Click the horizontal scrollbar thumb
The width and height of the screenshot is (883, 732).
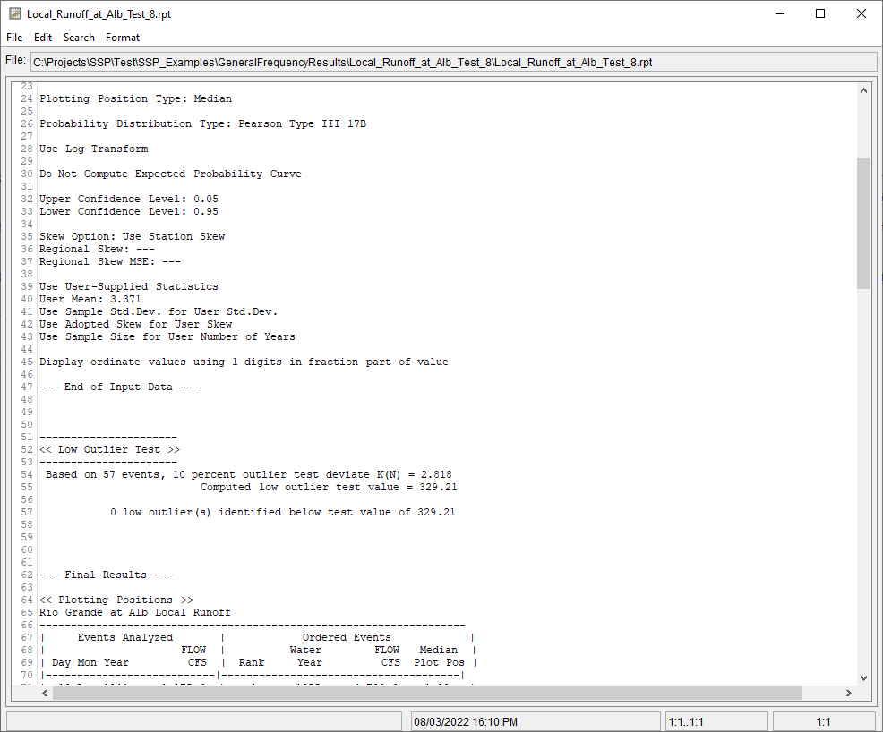(x=427, y=694)
